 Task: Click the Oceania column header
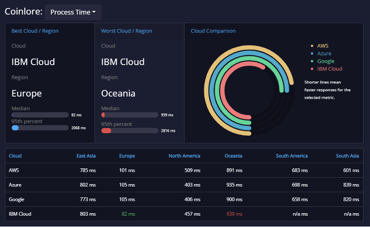233,156
